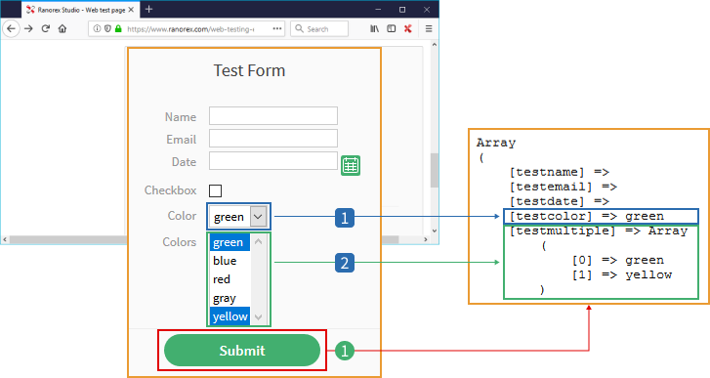Screen dimensions: 710x378
Task: Click page vertical scrollbar down arrow
Action: 435,231
